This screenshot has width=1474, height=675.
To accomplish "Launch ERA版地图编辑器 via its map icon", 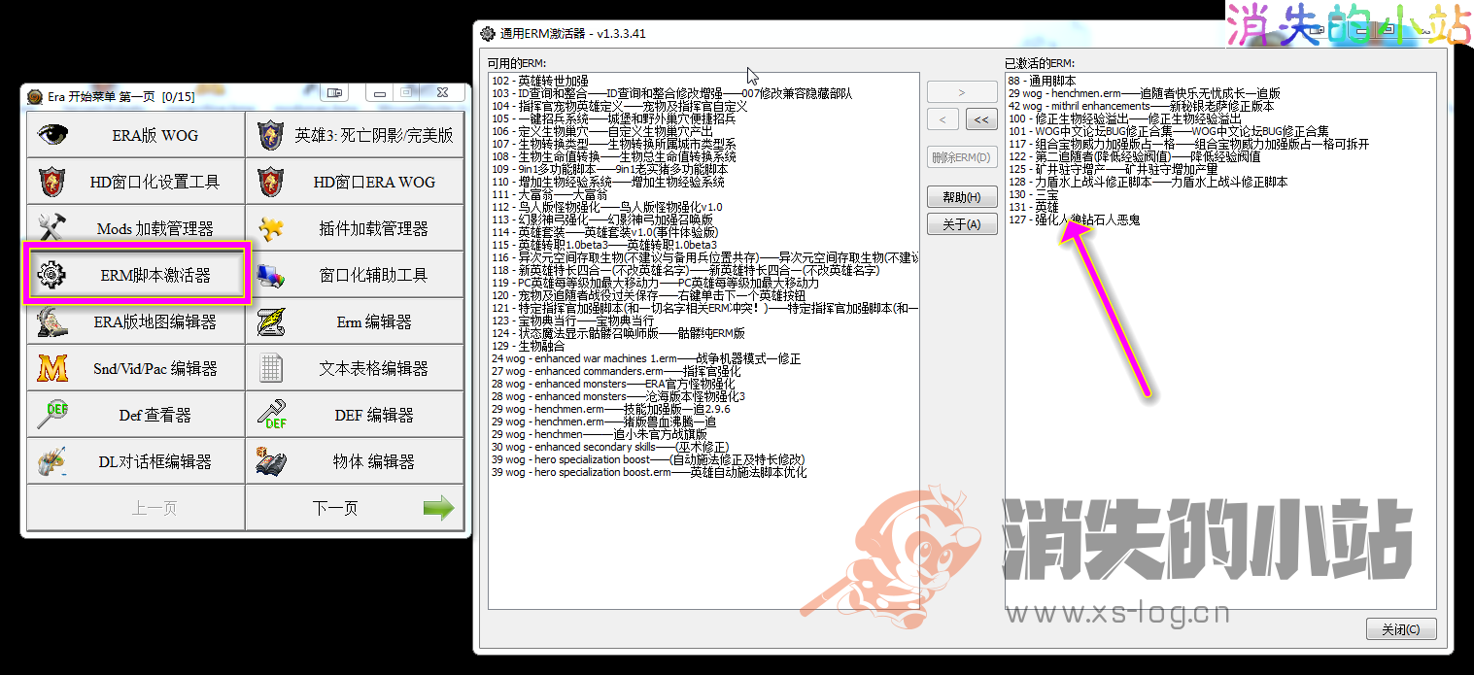I will pyautogui.click(x=51, y=321).
